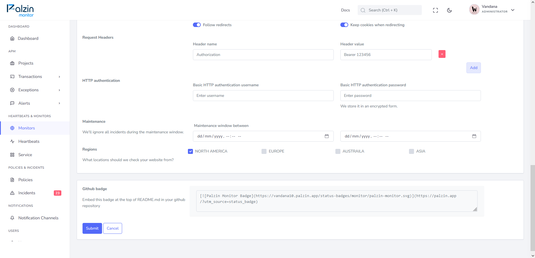The image size is (535, 258).
Task: Check the EUROPE region checkbox
Action: pos(264,151)
